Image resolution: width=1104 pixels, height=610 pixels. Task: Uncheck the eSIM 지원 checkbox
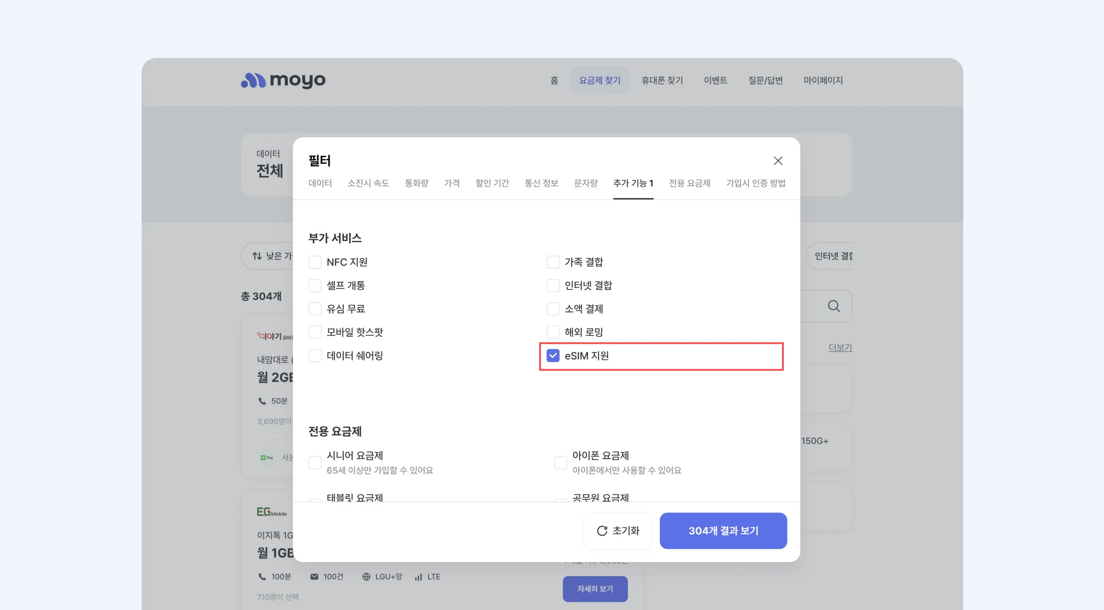pos(553,356)
